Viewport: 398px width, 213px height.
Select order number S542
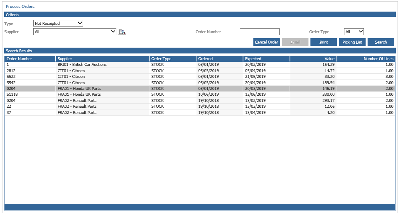click(200, 82)
